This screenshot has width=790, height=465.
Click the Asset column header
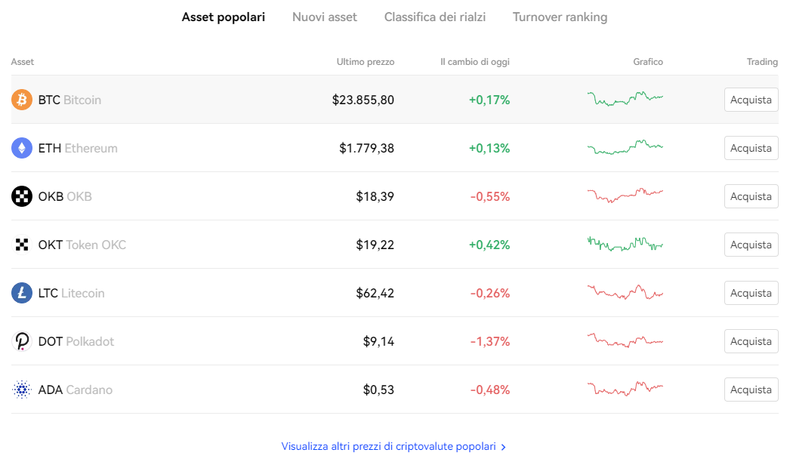pos(23,61)
